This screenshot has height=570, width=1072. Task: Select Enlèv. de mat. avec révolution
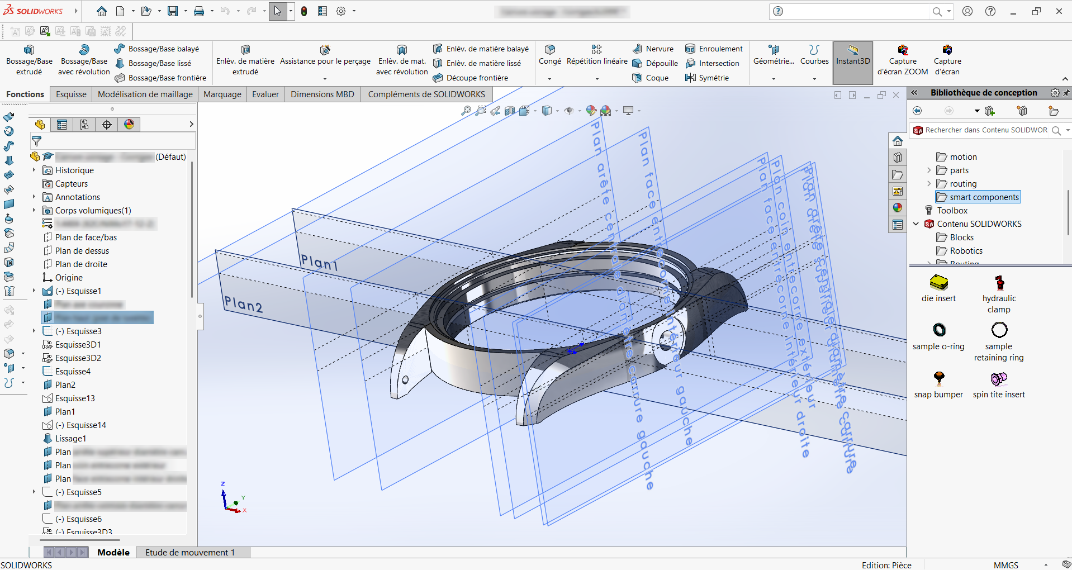(x=402, y=60)
